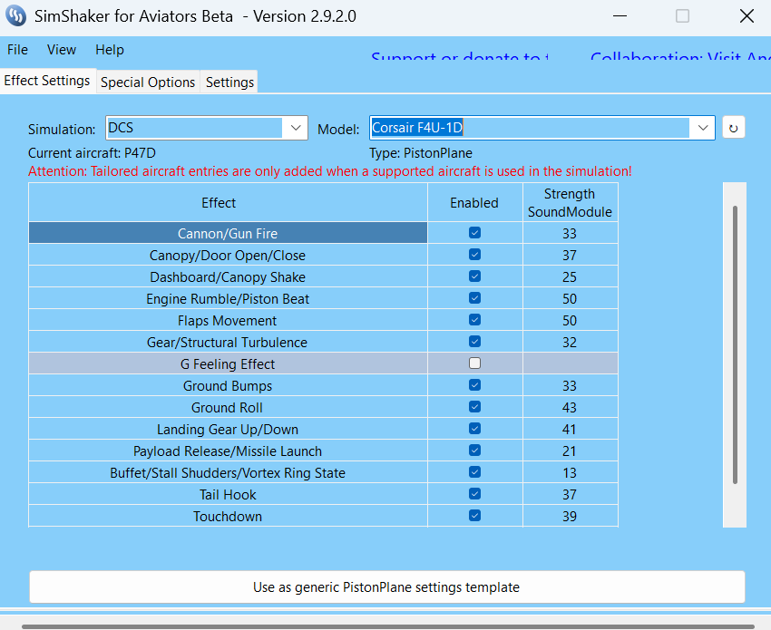Uncheck the Ground Roll effect
The height and width of the screenshot is (630, 771).
(474, 407)
